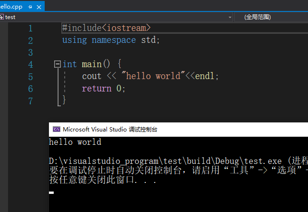308x212 pixels.
Task: Click line number 1
Action: [x=30, y=28]
